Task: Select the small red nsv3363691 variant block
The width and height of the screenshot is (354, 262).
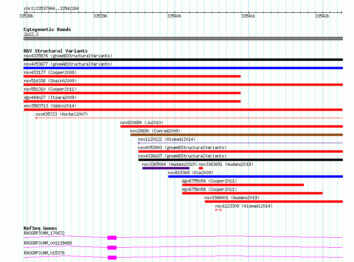Action: pos(201,168)
